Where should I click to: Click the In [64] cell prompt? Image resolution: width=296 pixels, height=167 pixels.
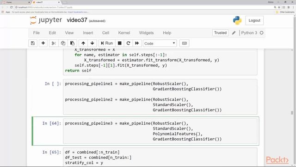(x=52, y=123)
